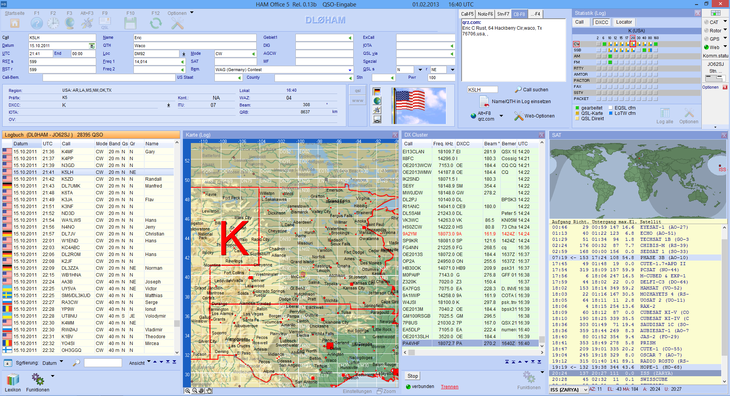Image resolution: width=730 pixels, height=396 pixels.
Task: Open the QSL r dropdown arrow
Action: (452, 70)
